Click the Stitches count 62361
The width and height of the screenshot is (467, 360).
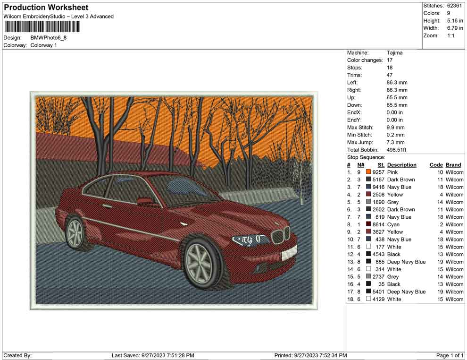454,6
